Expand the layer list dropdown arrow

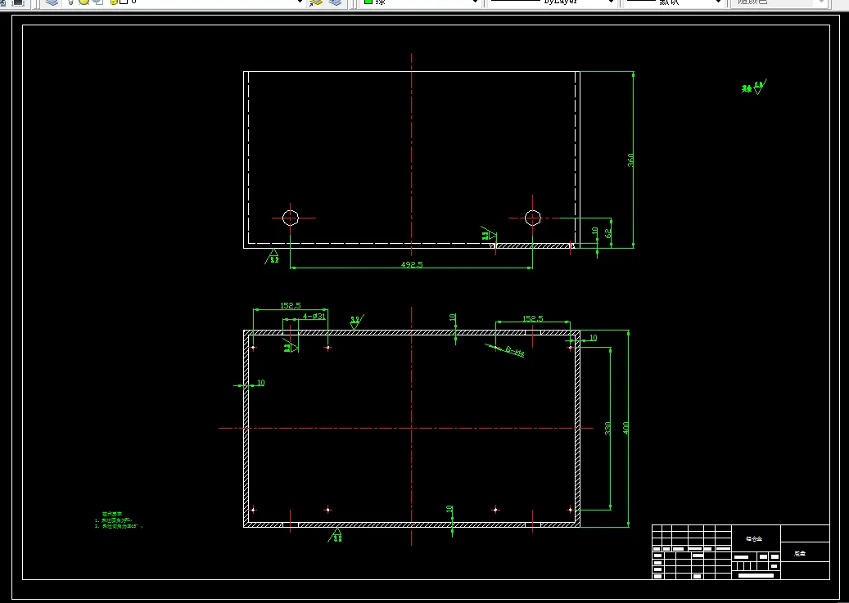pyautogui.click(x=300, y=2)
